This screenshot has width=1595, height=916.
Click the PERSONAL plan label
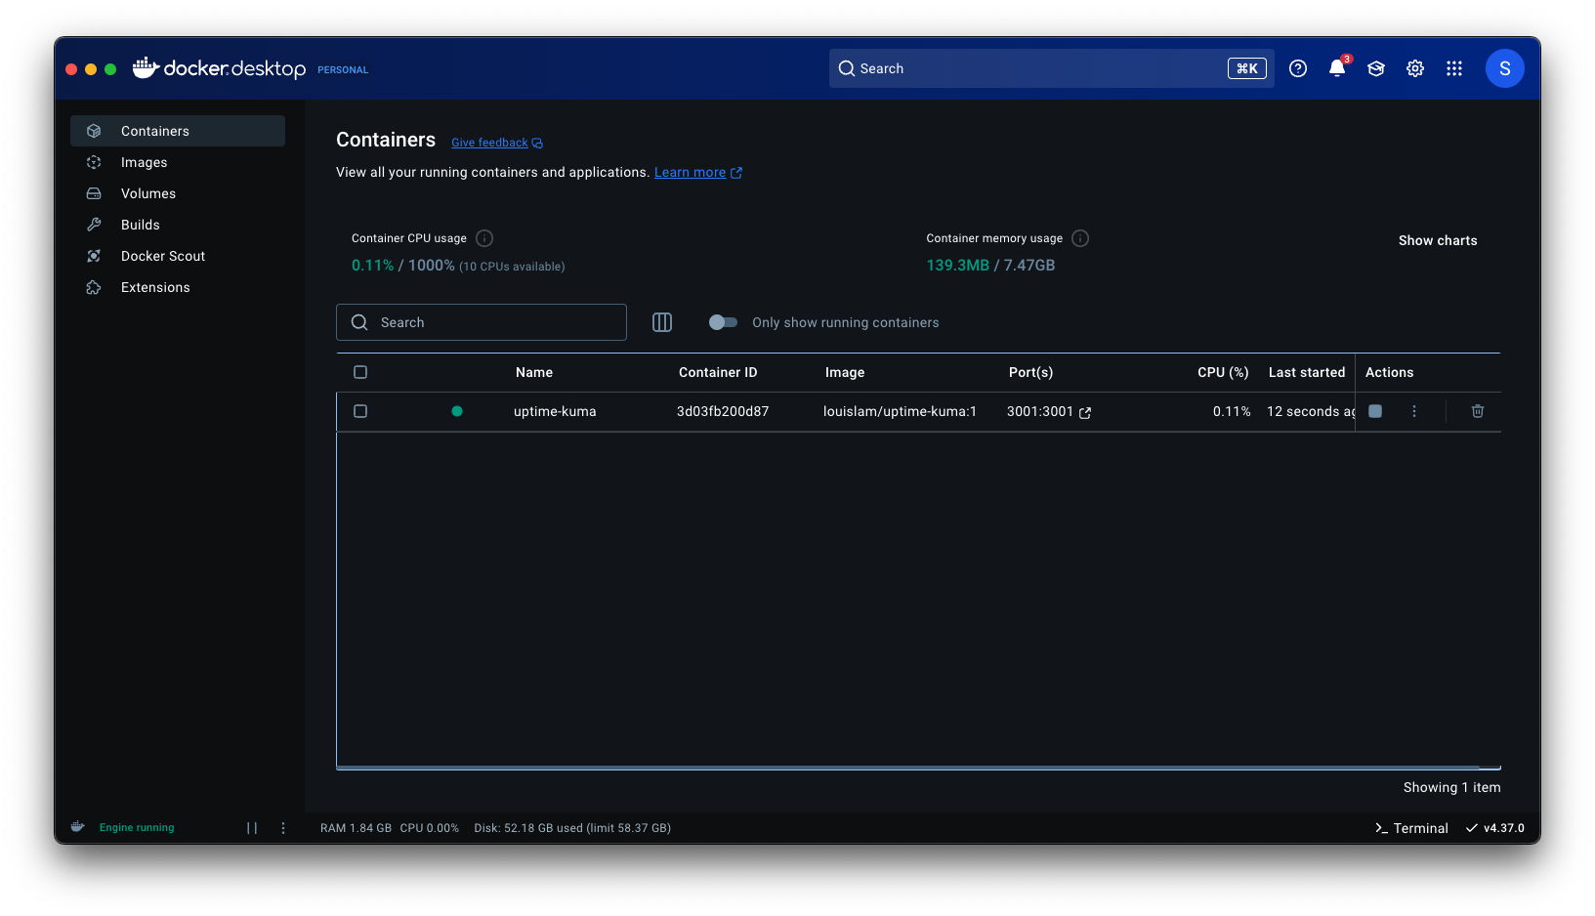343,70
